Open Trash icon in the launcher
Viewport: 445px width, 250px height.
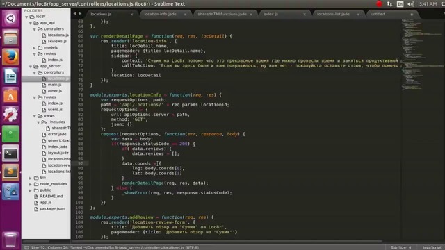(10, 240)
